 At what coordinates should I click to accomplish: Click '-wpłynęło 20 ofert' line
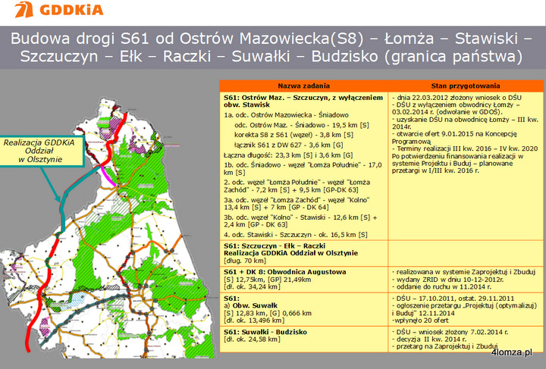[x=420, y=321]
